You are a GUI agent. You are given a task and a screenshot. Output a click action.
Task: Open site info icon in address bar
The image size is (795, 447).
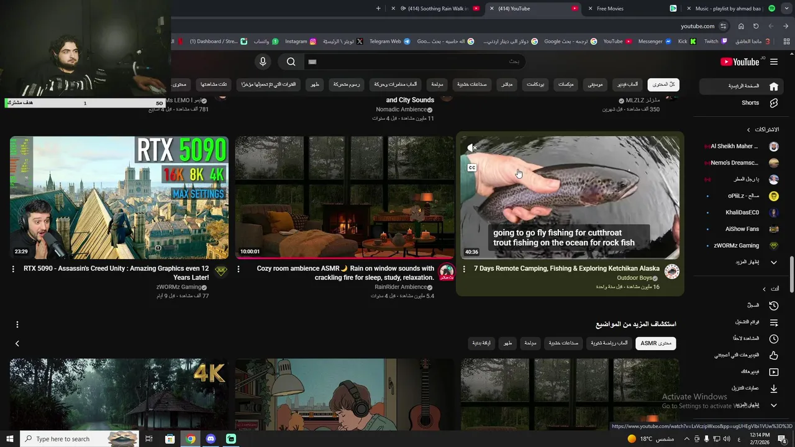click(724, 26)
